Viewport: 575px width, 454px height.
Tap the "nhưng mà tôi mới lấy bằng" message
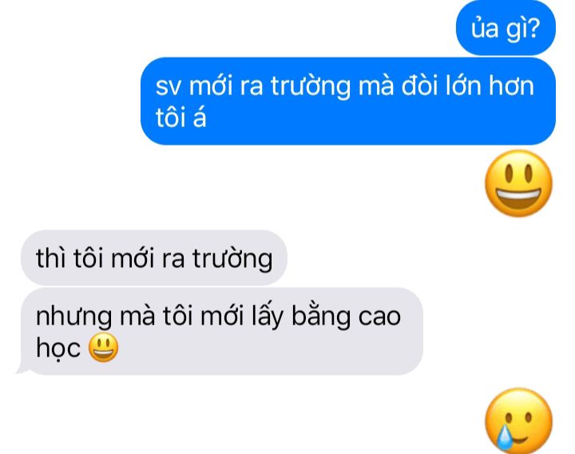point(222,332)
